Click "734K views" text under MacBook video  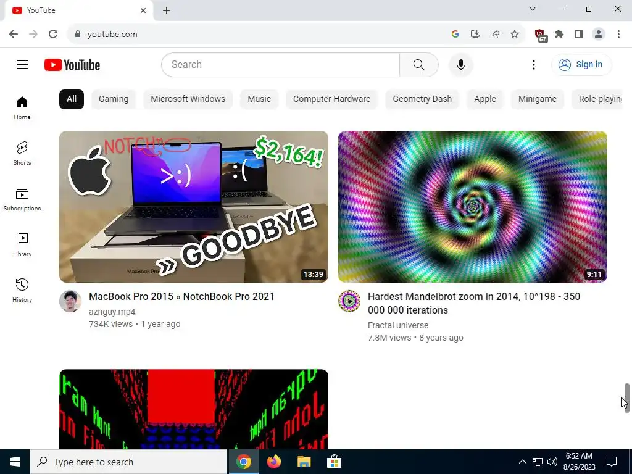(x=110, y=325)
